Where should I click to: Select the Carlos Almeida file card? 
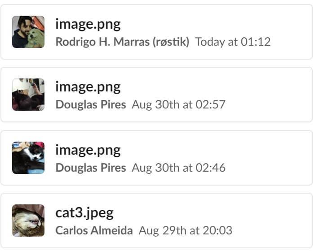[156, 221]
